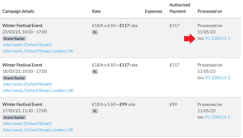243x138 pixels.
Task: Click Drama Teacher tag for 17/03/23 event
Action: click(14, 117)
